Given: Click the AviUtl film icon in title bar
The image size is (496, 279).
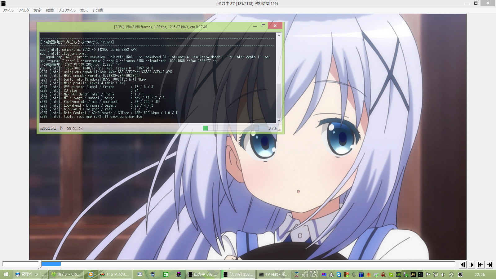Looking at the screenshot, I should (3, 3).
